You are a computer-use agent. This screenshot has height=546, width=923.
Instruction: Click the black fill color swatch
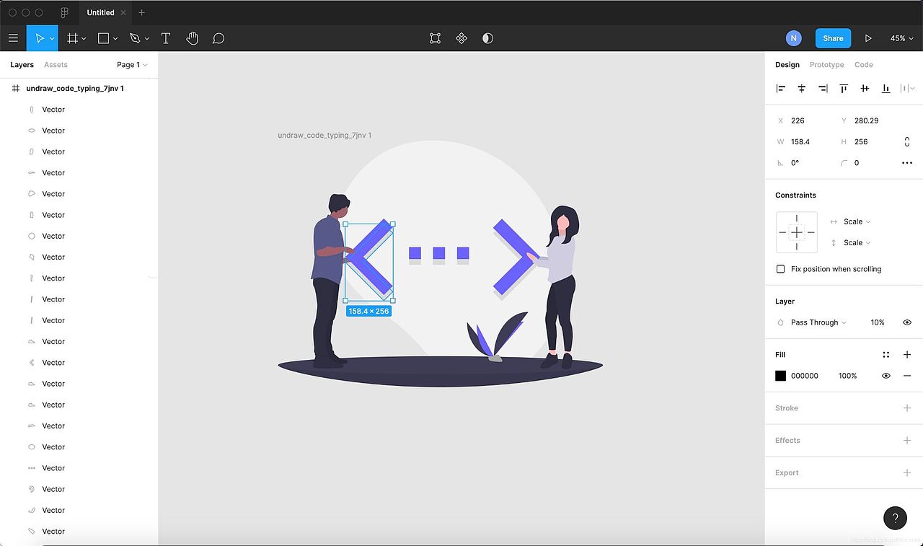pos(780,376)
